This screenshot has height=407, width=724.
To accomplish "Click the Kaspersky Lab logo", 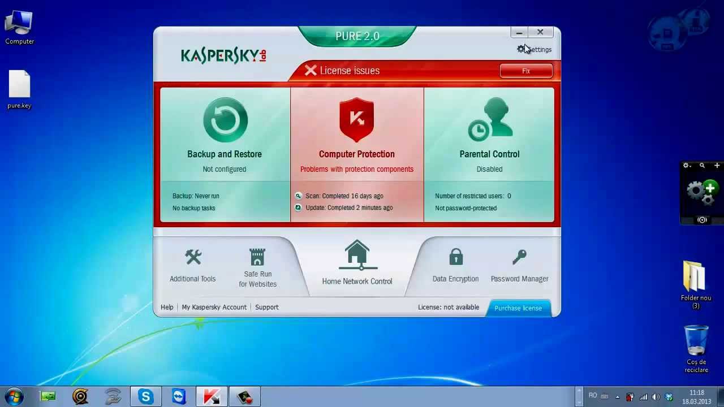I will [x=223, y=55].
